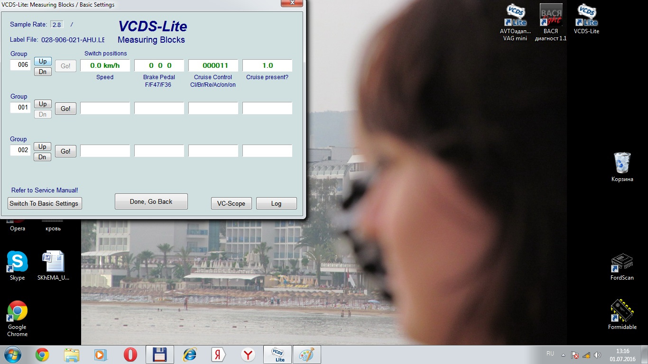648x364 pixels.
Task: Click Switch To Basic Settings
Action: click(45, 203)
